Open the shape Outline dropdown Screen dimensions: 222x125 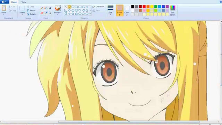click(x=99, y=7)
